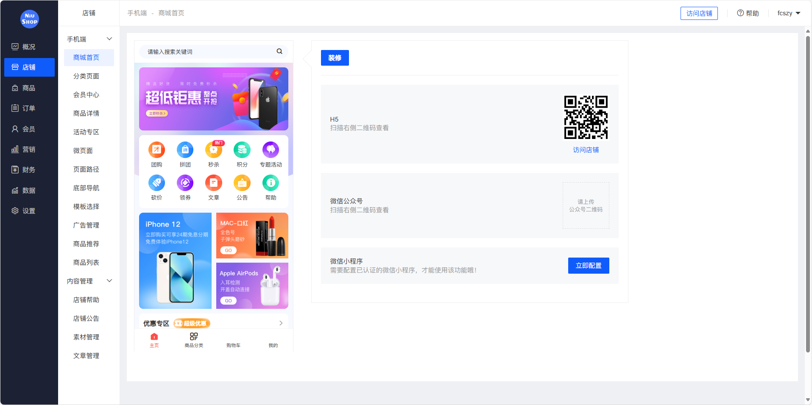Tap the 拼团 icon in preview
Viewport: 812px width, 405px height.
185,150
